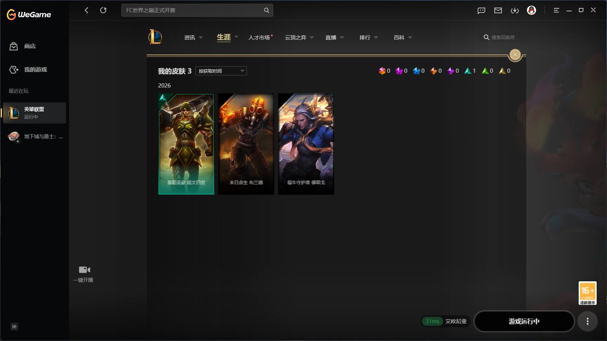Select the 孤胆英豪 嘉文四世 skin card

click(x=186, y=144)
